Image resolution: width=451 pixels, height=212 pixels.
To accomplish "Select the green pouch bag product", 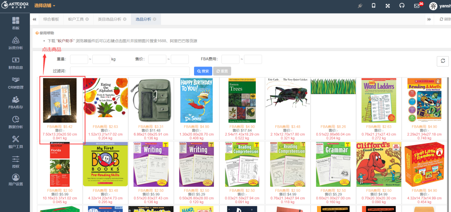I will pyautogui.click(x=151, y=101).
